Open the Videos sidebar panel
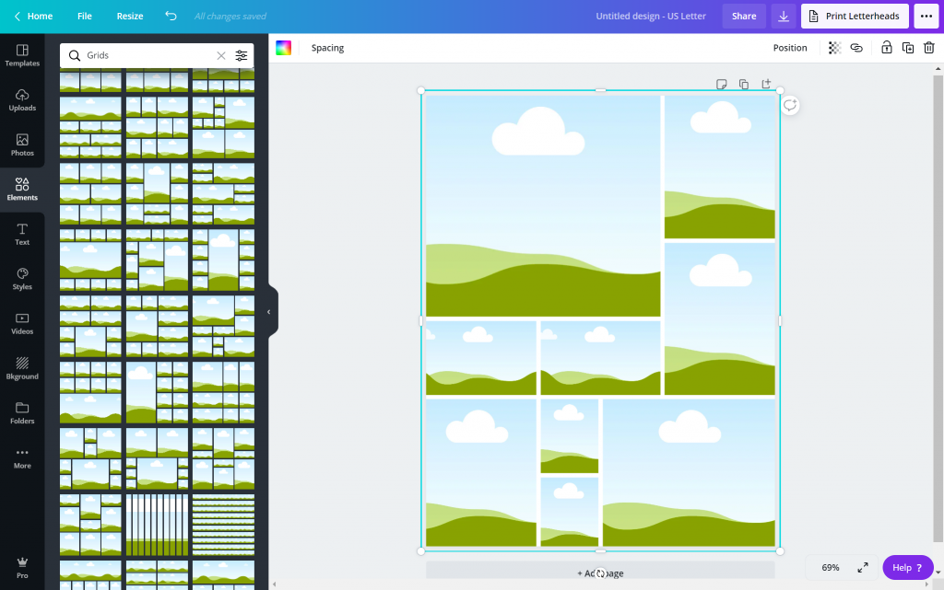The height and width of the screenshot is (590, 944). 22,323
